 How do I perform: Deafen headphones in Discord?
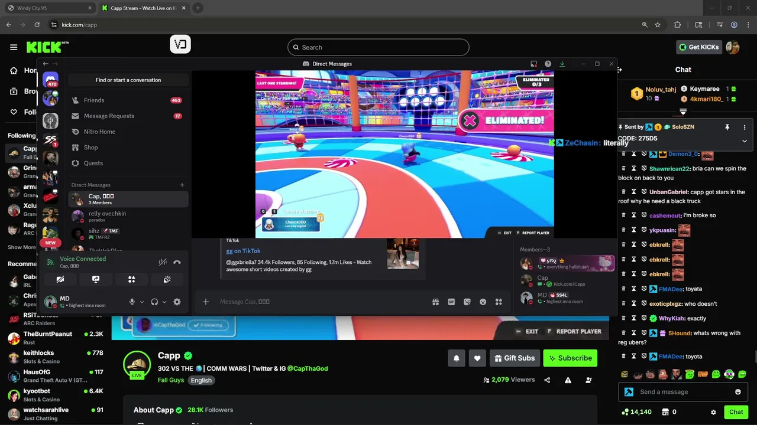tap(154, 302)
